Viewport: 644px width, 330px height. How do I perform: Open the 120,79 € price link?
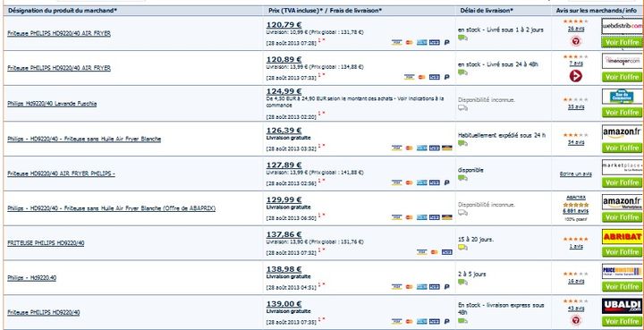pyautogui.click(x=284, y=24)
